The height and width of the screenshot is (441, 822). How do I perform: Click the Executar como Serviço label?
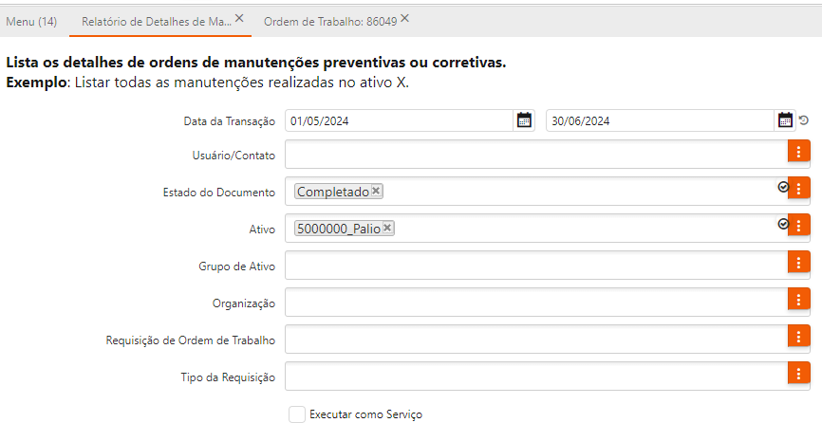[366, 414]
